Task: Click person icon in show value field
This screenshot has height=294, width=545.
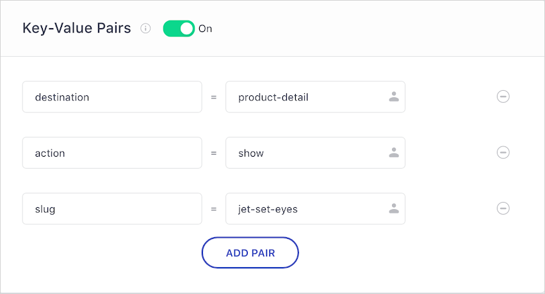Action: pos(394,153)
